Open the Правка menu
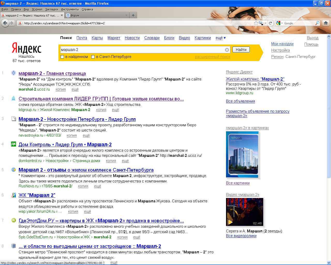The width and height of the screenshot is (331, 265). (x=16, y=9)
